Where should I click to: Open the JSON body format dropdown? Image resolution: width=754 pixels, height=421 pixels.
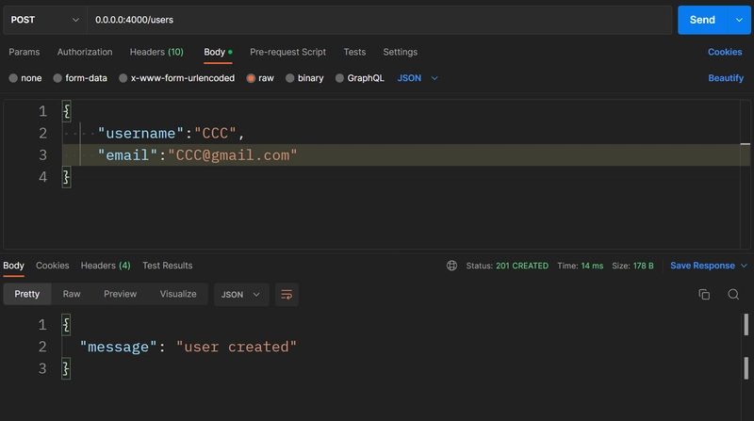(x=418, y=78)
